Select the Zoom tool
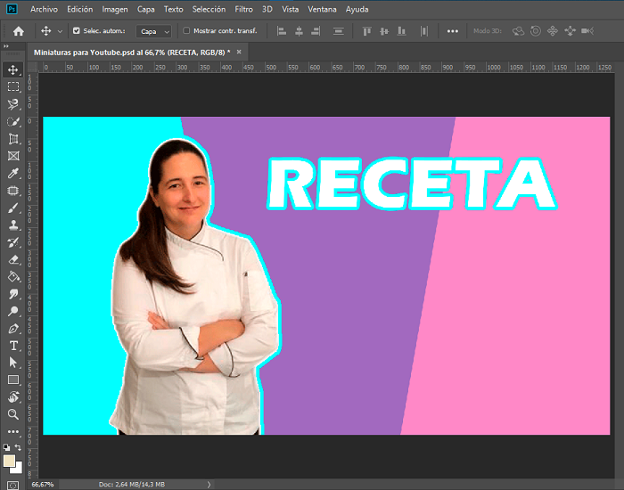The height and width of the screenshot is (490, 624). point(13,414)
